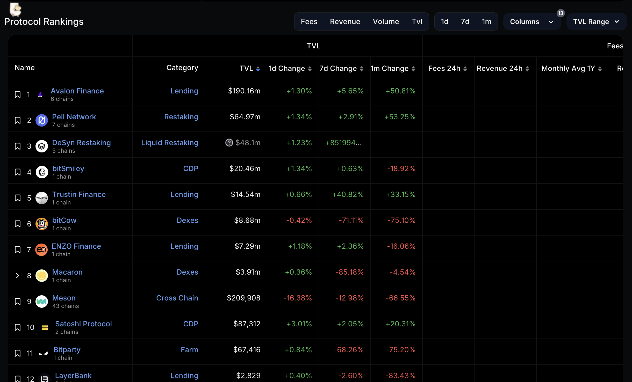
Task: Open the TVL Range dropdown
Action: (596, 22)
